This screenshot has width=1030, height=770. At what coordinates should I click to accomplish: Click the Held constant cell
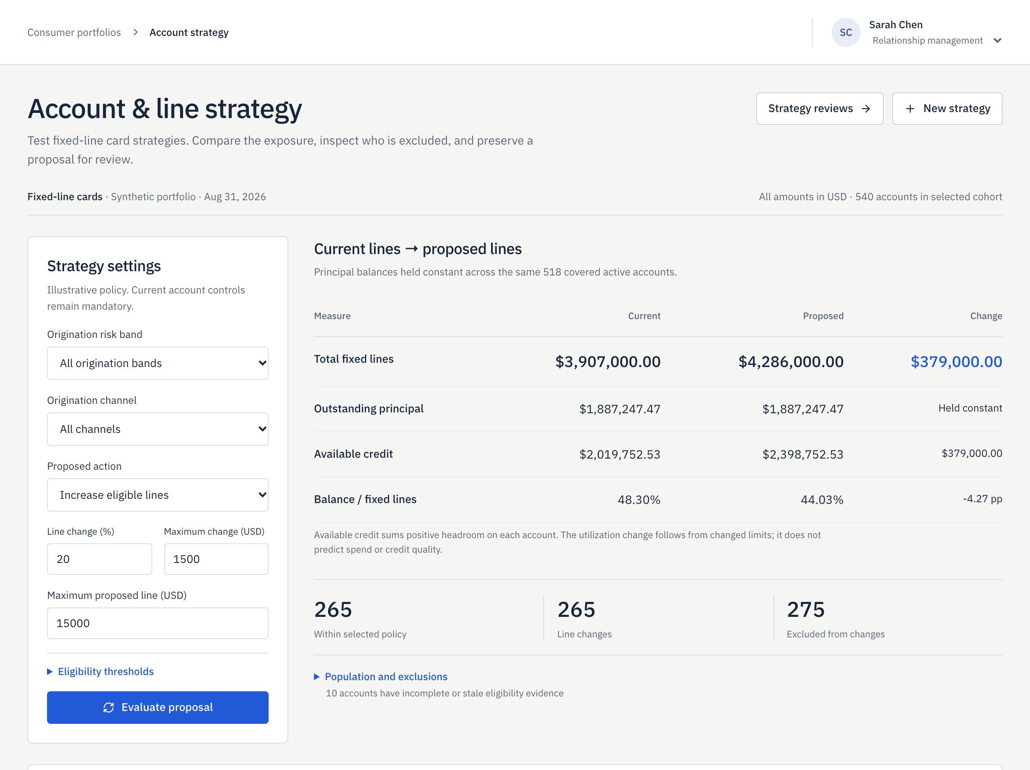970,408
